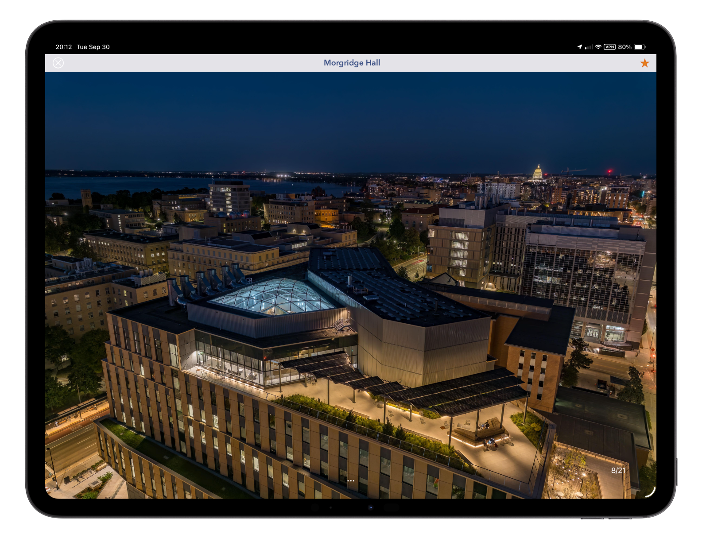Close the Morgridge Hall photo viewer
This screenshot has width=702, height=538.
[x=58, y=63]
